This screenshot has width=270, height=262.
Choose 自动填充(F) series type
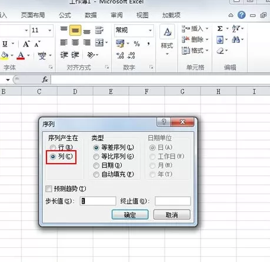pyautogui.click(x=96, y=174)
